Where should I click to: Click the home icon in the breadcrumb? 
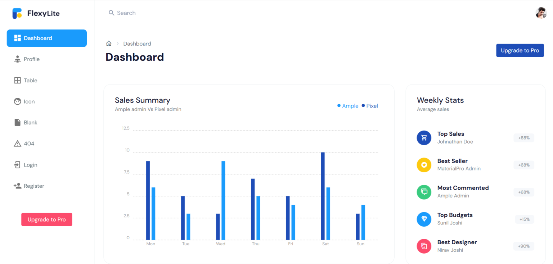point(109,43)
